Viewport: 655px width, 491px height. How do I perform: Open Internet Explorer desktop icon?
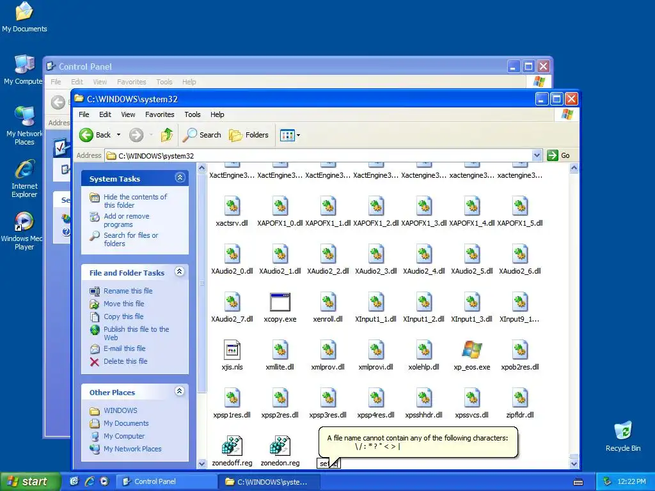pyautogui.click(x=24, y=178)
